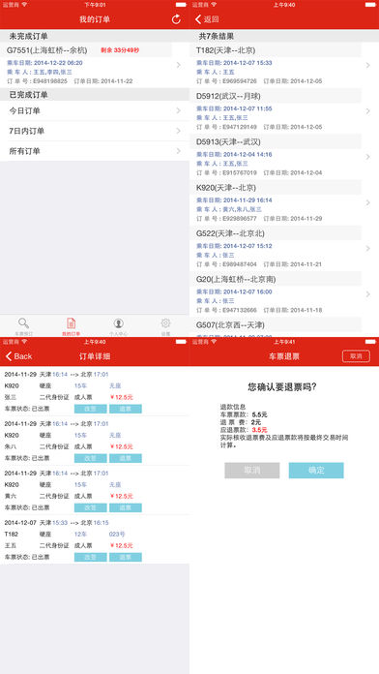Click 改签 for passenger 黄六's ticket
379x674 pixels.
(91, 507)
